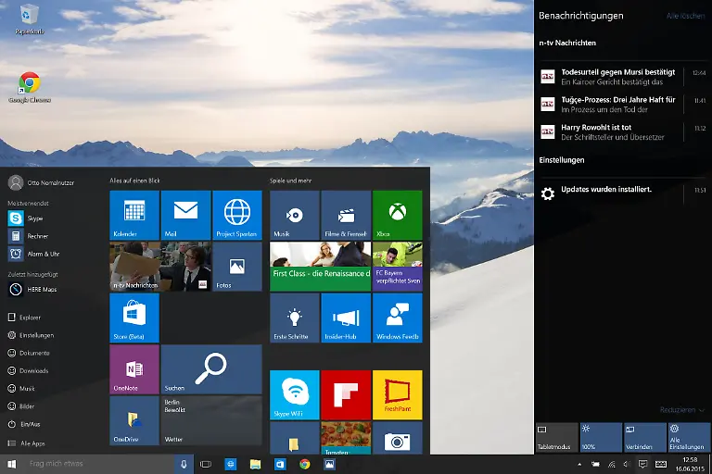Click the Verbinden quick action tile
The image size is (712, 474).
click(645, 438)
